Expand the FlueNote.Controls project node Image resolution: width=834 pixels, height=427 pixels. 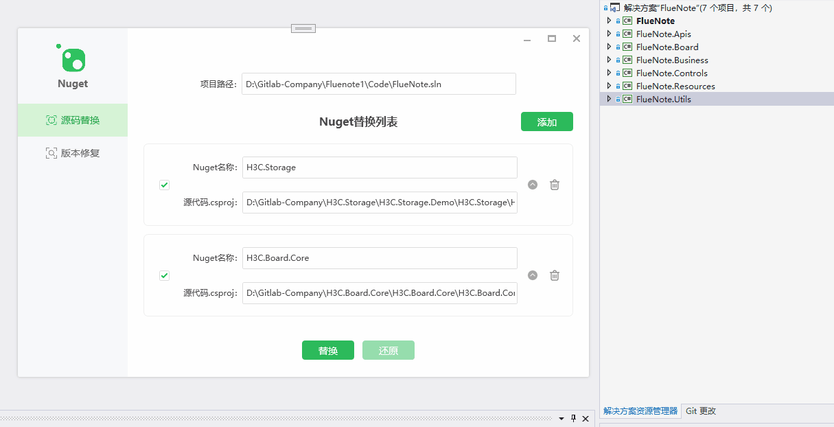[x=608, y=73]
